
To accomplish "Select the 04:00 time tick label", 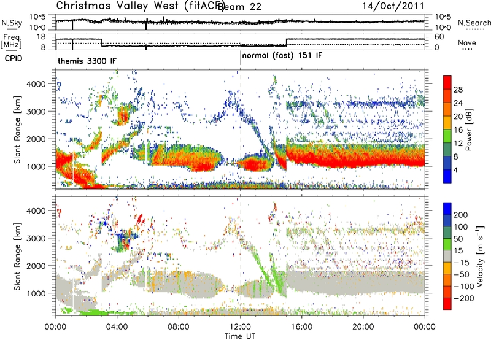I will [x=117, y=327].
